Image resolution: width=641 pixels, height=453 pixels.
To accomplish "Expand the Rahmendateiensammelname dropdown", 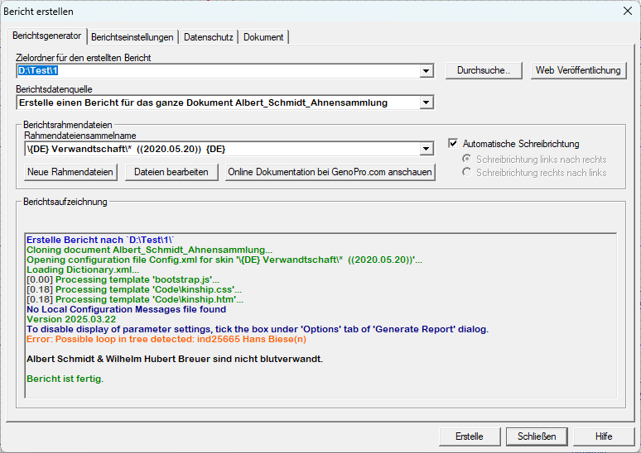I will click(427, 149).
